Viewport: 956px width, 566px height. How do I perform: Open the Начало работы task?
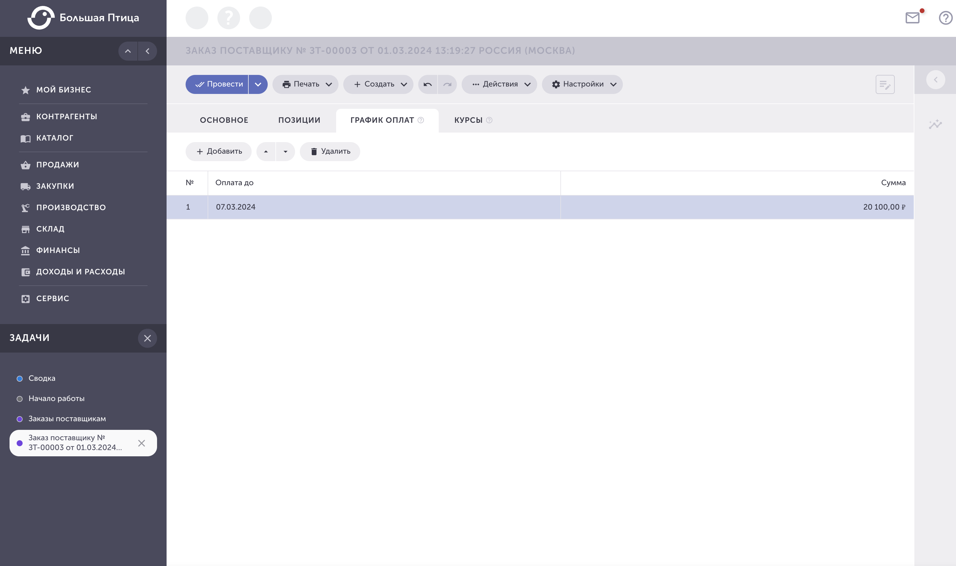pyautogui.click(x=57, y=399)
